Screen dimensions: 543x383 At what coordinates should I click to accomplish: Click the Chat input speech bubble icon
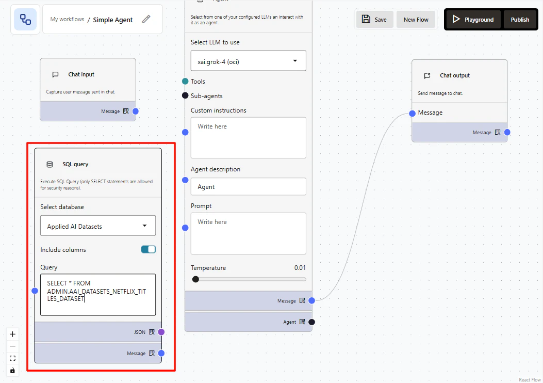(x=55, y=74)
